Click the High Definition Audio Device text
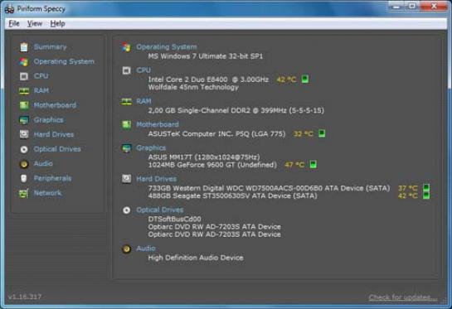This screenshot has height=309, width=452. click(x=196, y=258)
